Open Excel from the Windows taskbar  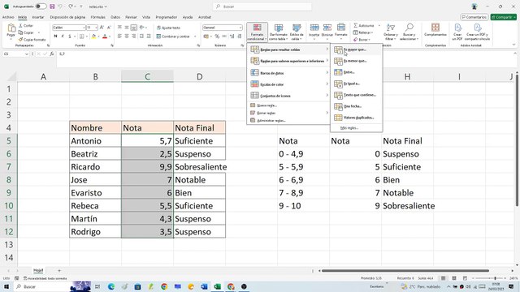pyautogui.click(x=217, y=286)
